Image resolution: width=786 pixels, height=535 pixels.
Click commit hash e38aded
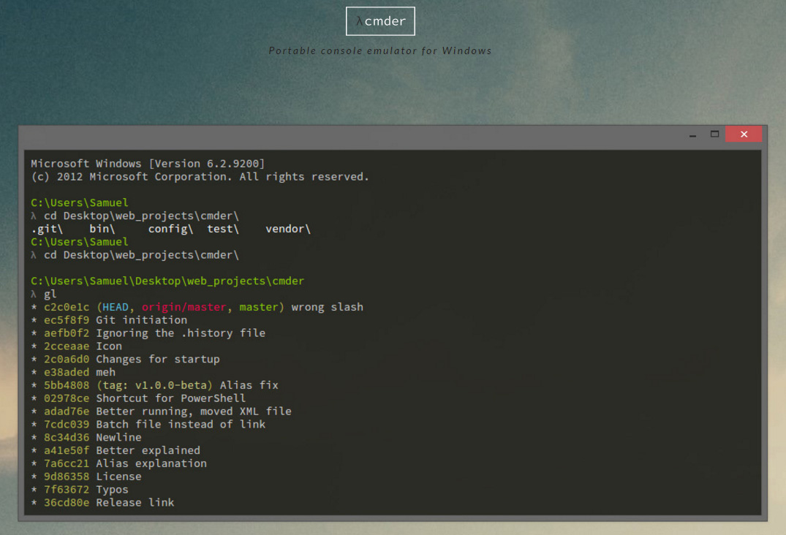(67, 372)
